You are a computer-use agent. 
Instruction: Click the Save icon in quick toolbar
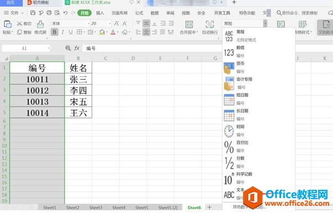click(x=33, y=13)
